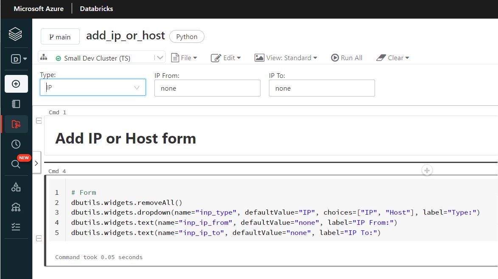Click the Databricks logo in sidebar
This screenshot has width=498, height=279.
(15, 34)
